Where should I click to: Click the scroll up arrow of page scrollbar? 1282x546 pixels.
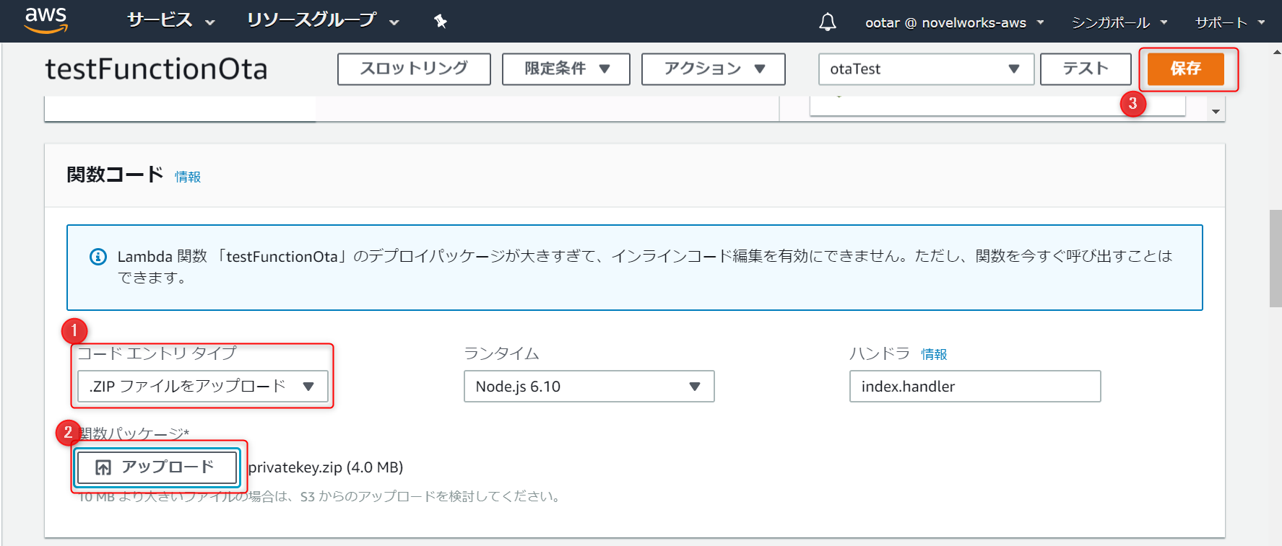point(1276,52)
